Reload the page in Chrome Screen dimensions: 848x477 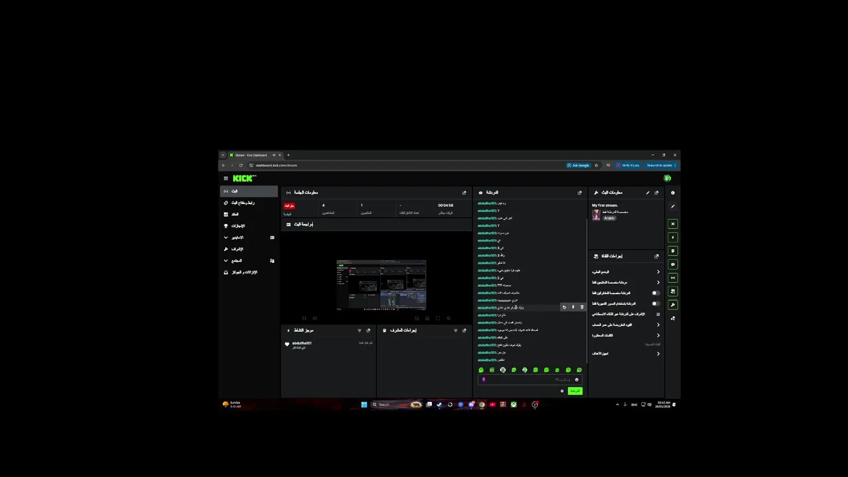pos(240,165)
